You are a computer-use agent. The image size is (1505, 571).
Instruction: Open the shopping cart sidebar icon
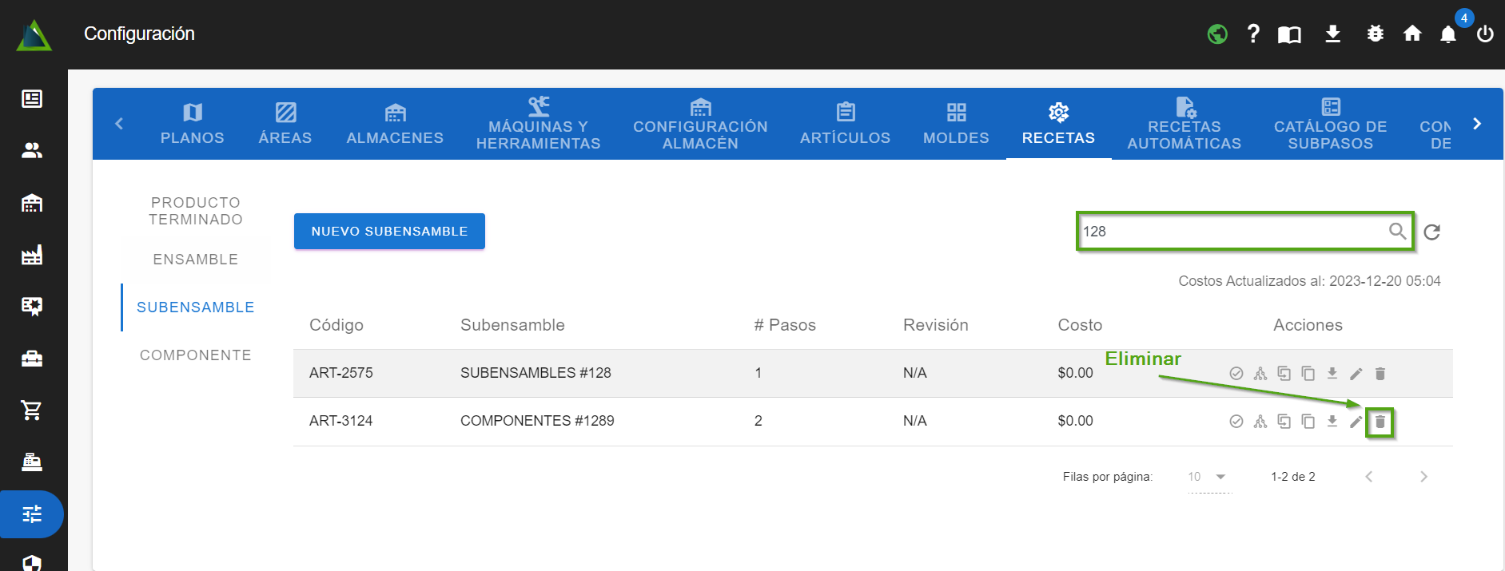coord(32,410)
